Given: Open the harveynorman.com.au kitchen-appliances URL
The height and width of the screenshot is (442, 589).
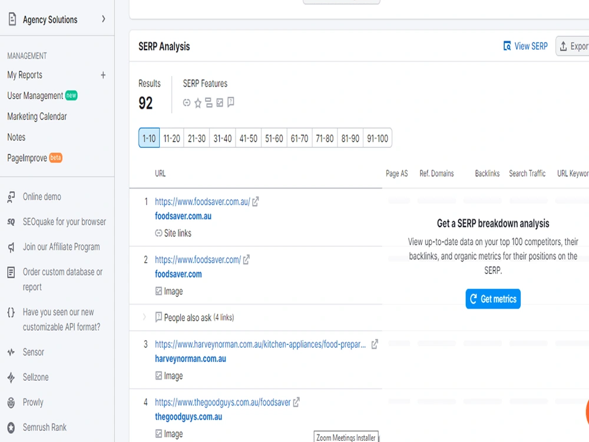Looking at the screenshot, I should tap(260, 344).
